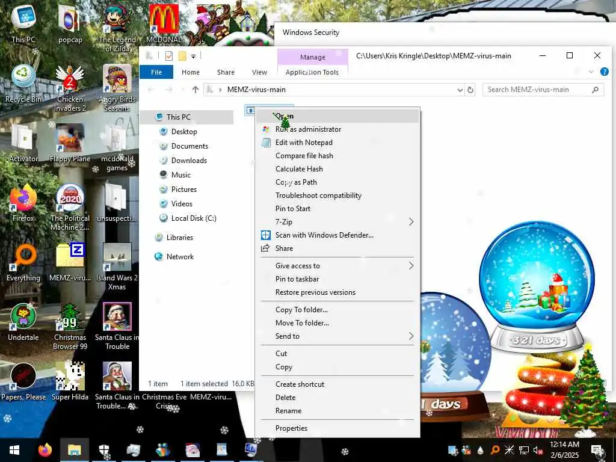The width and height of the screenshot is (616, 462).
Task: Refresh the MEMZ-virus-main folder view
Action: (x=470, y=90)
